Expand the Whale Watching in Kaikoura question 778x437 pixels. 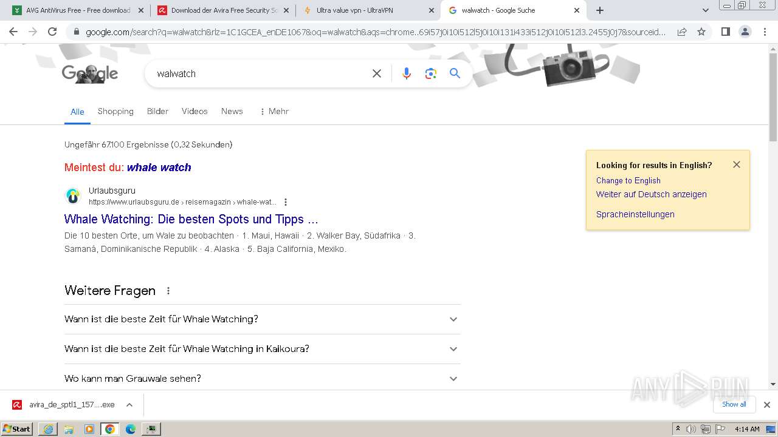pyautogui.click(x=263, y=349)
